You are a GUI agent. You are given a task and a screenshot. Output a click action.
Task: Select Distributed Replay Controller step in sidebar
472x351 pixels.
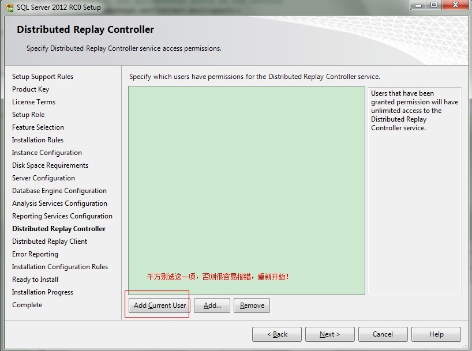tap(59, 229)
